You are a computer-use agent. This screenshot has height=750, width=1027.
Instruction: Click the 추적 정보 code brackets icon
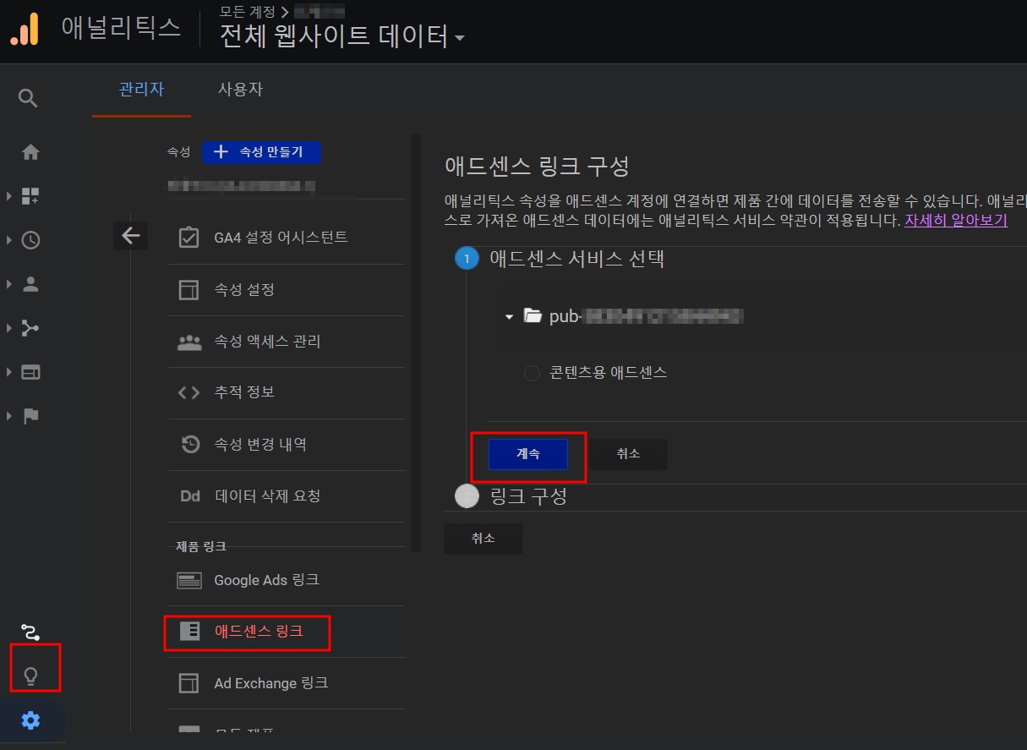189,392
